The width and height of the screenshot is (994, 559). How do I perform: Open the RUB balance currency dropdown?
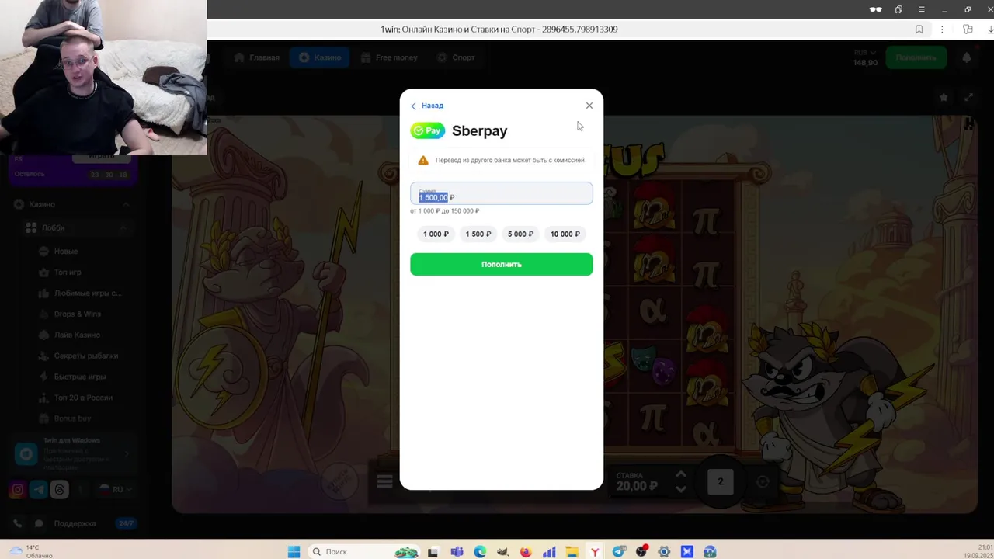(865, 53)
